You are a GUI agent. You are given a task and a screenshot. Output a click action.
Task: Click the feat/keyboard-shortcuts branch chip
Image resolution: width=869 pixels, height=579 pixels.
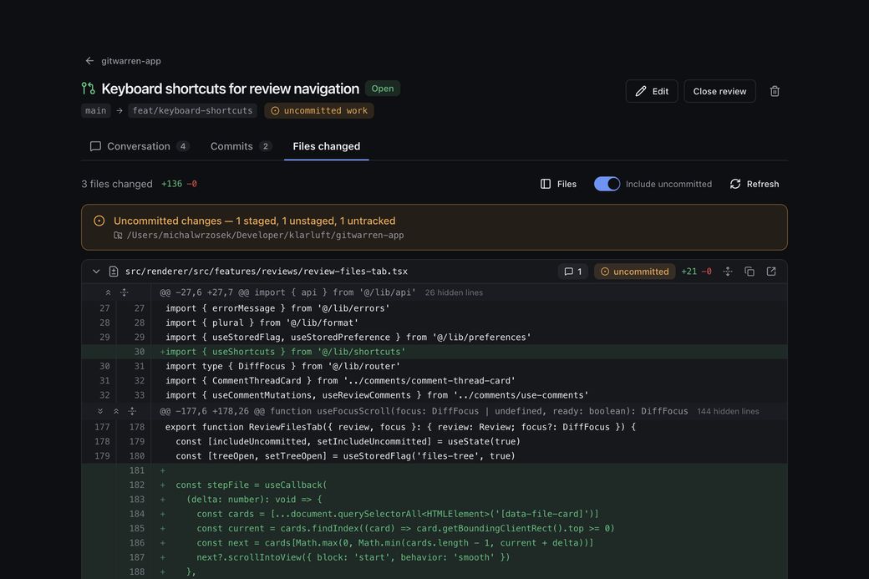coord(192,111)
